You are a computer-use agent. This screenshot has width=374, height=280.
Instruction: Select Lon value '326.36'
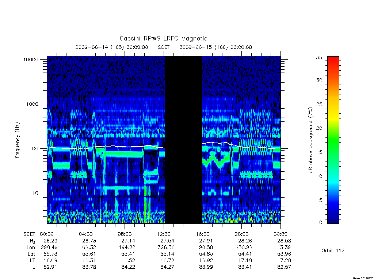(x=166, y=248)
